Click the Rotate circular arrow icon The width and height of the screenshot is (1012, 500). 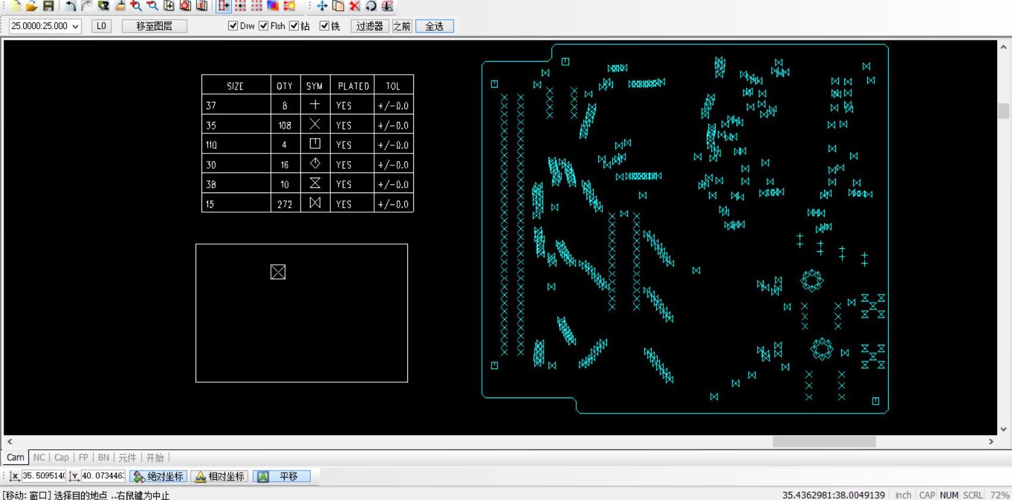[371, 6]
